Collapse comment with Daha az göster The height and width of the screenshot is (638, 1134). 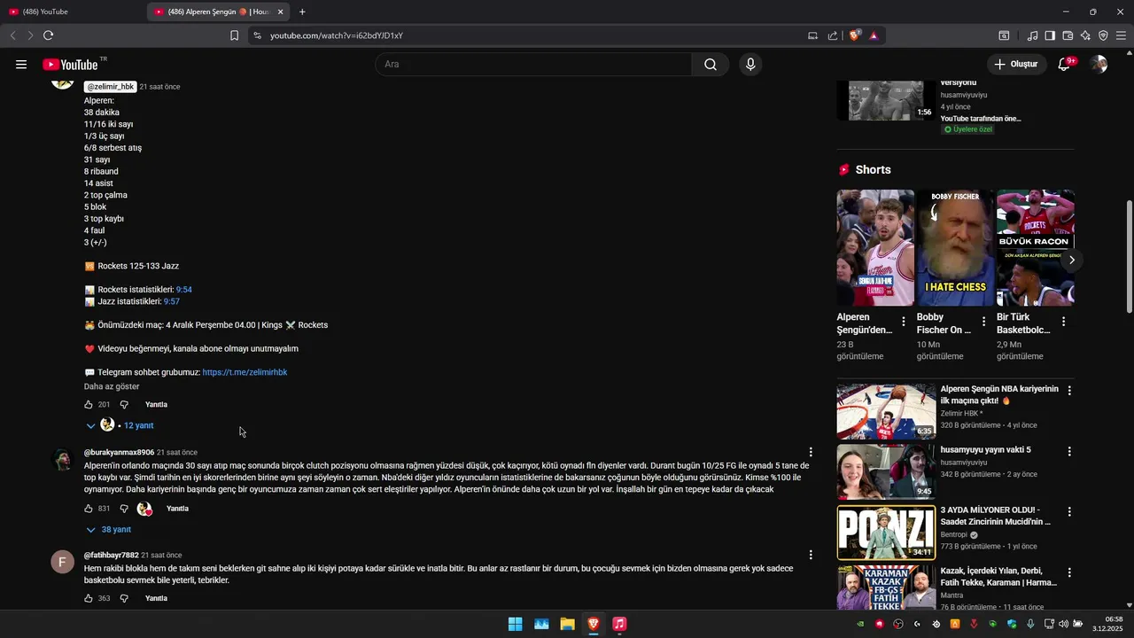click(112, 386)
